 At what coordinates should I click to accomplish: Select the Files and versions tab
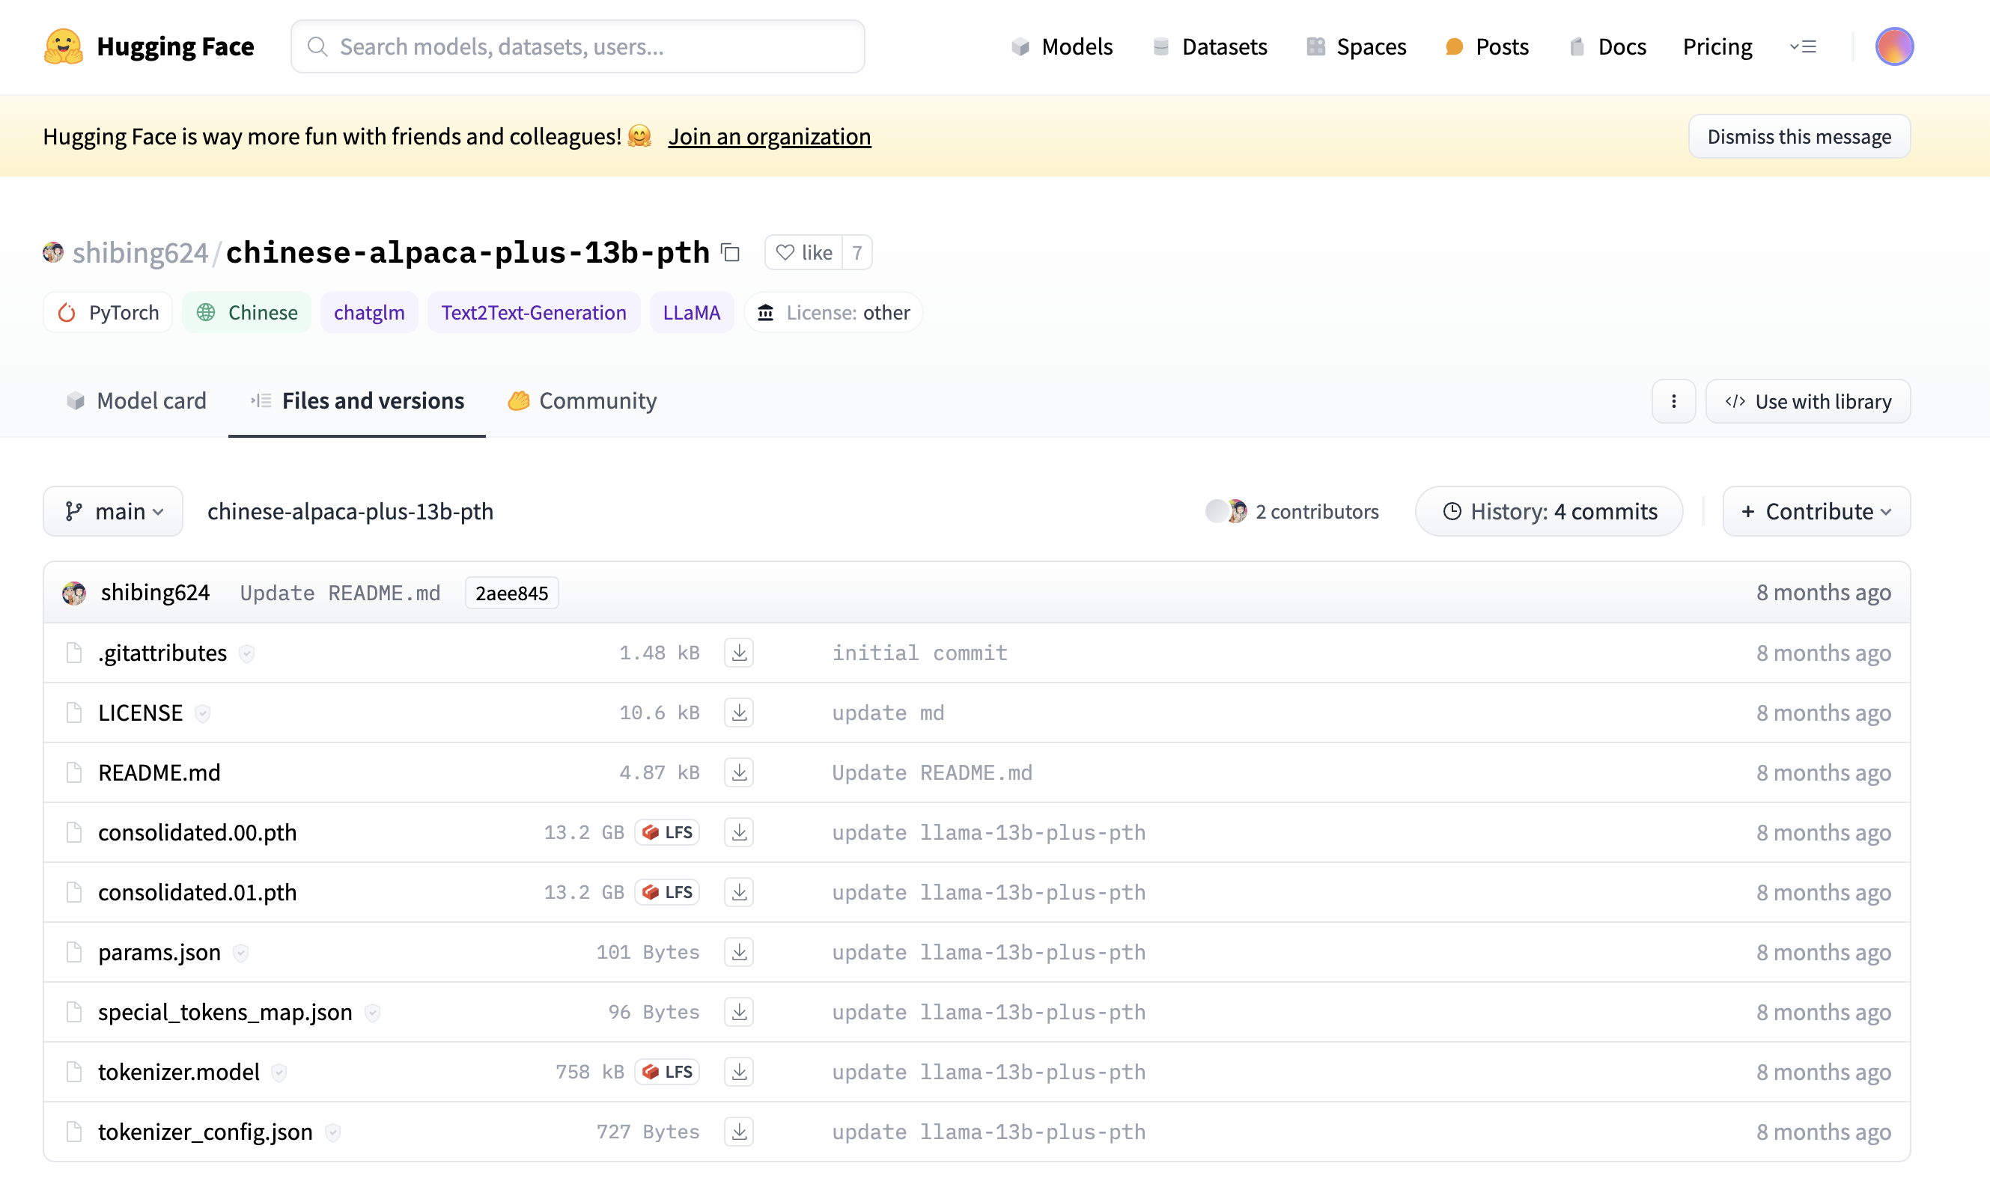coord(357,400)
